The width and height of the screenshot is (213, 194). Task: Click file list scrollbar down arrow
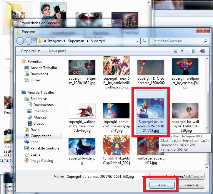coord(207,167)
